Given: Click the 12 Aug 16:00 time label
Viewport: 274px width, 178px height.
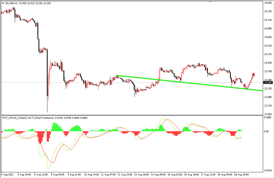Looking at the screenshot, I should pos(142,175).
